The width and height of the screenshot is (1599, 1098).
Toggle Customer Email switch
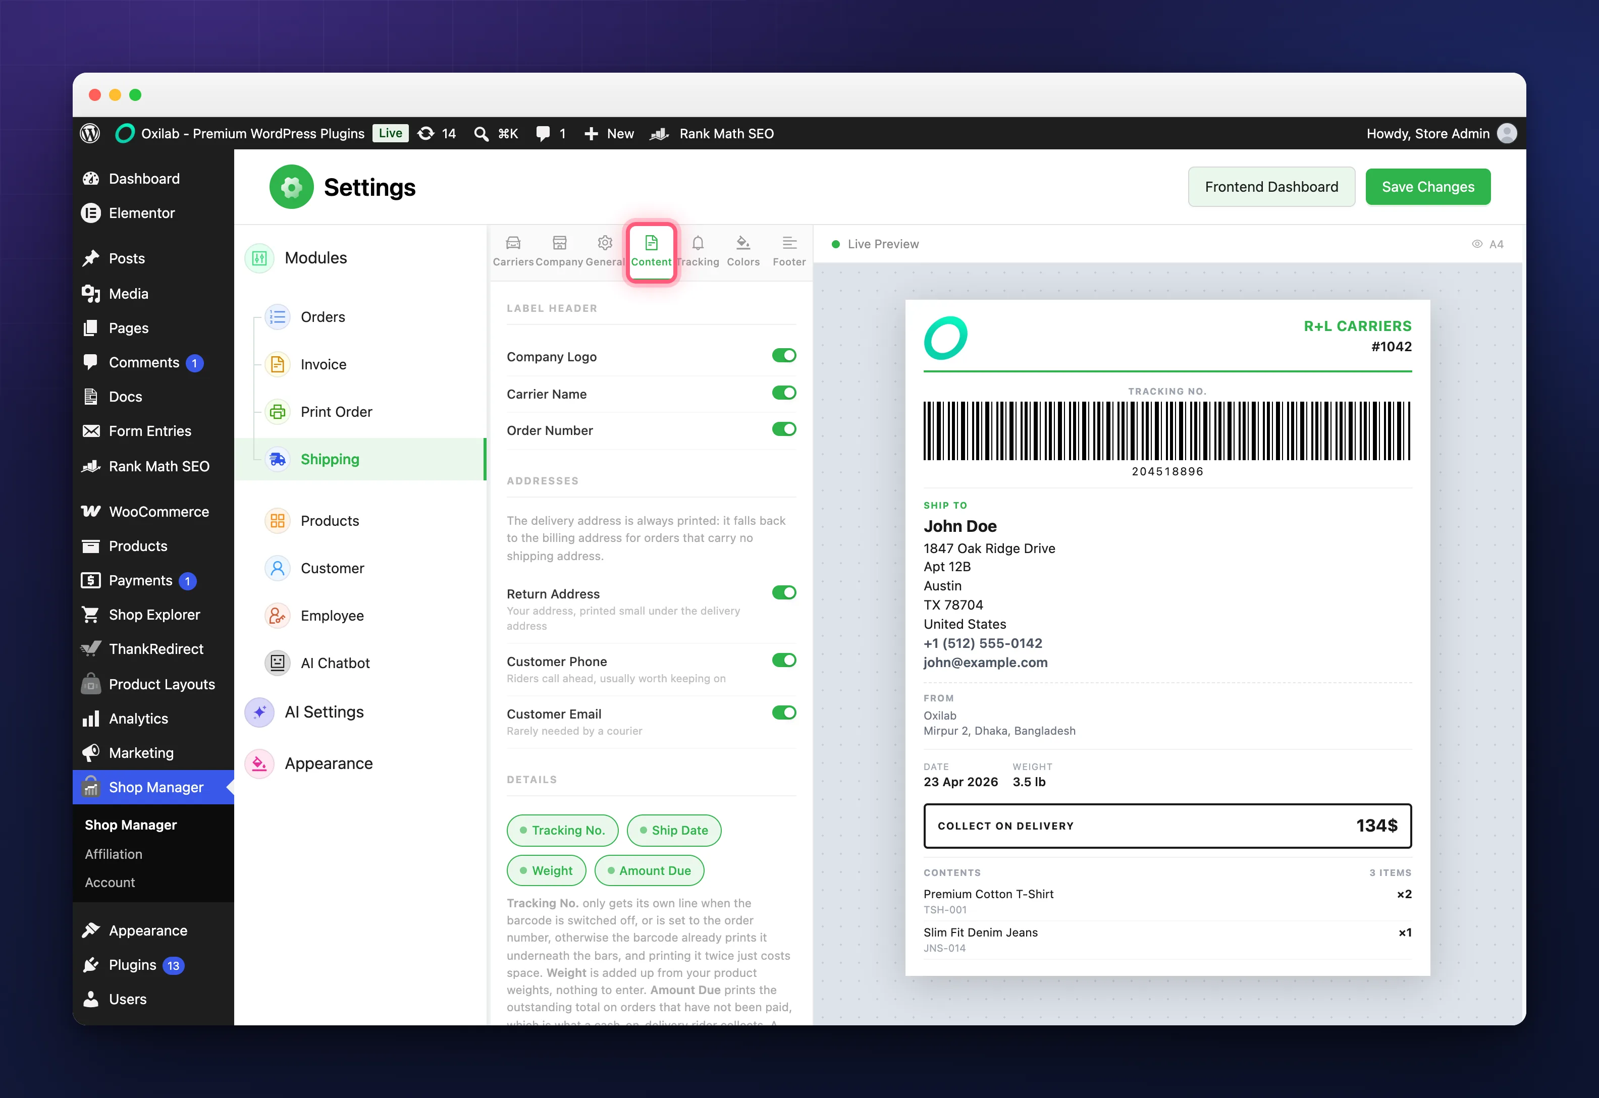(784, 712)
